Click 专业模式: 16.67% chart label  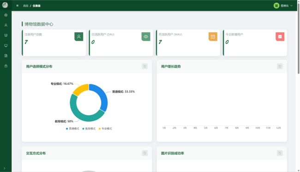coord(62,84)
